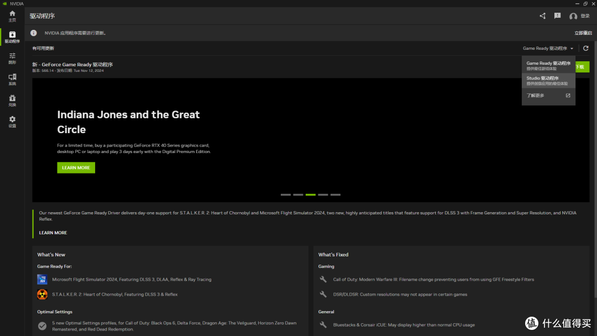Click the share icon in header
This screenshot has width=597, height=336.
click(x=543, y=15)
